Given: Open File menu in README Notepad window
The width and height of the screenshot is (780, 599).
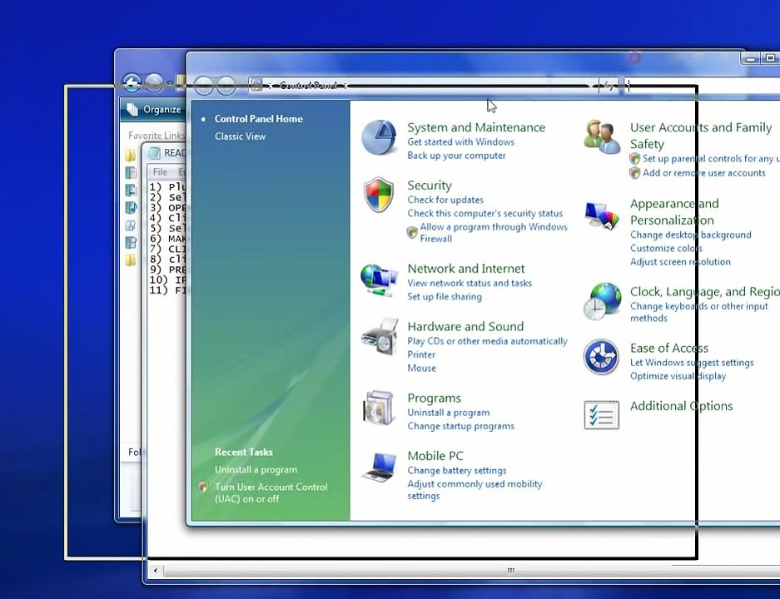Looking at the screenshot, I should pyautogui.click(x=160, y=172).
